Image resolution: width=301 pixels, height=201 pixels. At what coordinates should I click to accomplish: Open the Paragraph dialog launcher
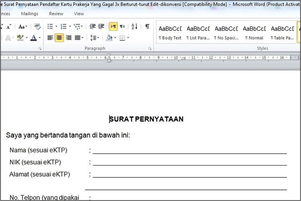(x=150, y=49)
